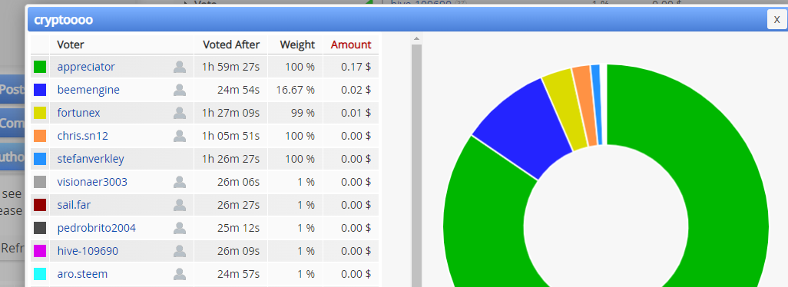Click the green swatch beside appreciator

click(x=40, y=67)
